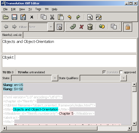This screenshot has height=133, width=139.
Task: Undo last action with yellow arrow
Action: [x=69, y=17]
